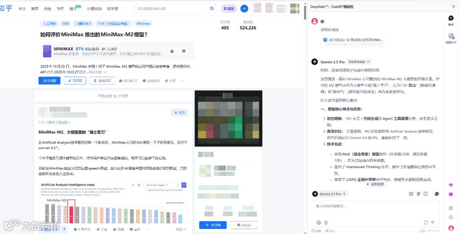Collapse the answer with 收起
Viewport: 459px width, 234px height.
[x=181, y=229]
